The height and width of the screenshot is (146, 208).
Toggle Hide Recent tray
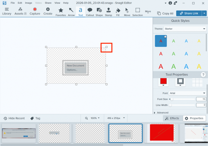[14, 118]
